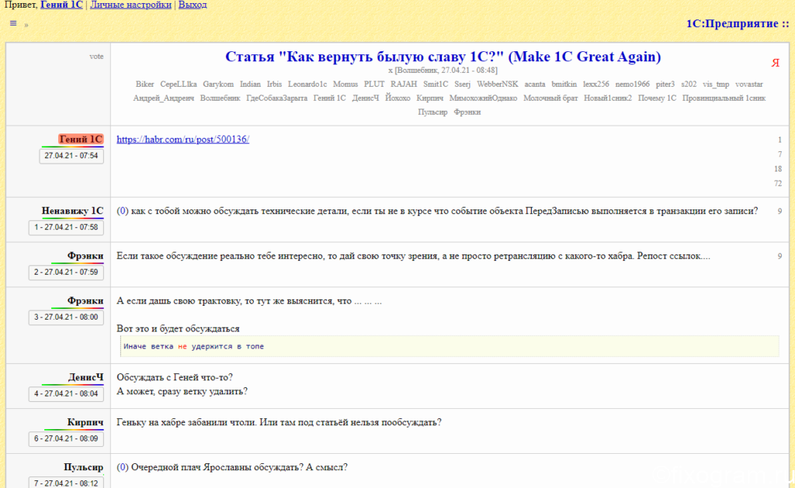
Task: Select participant ГдеСобакаЗарыта
Action: 277,99
